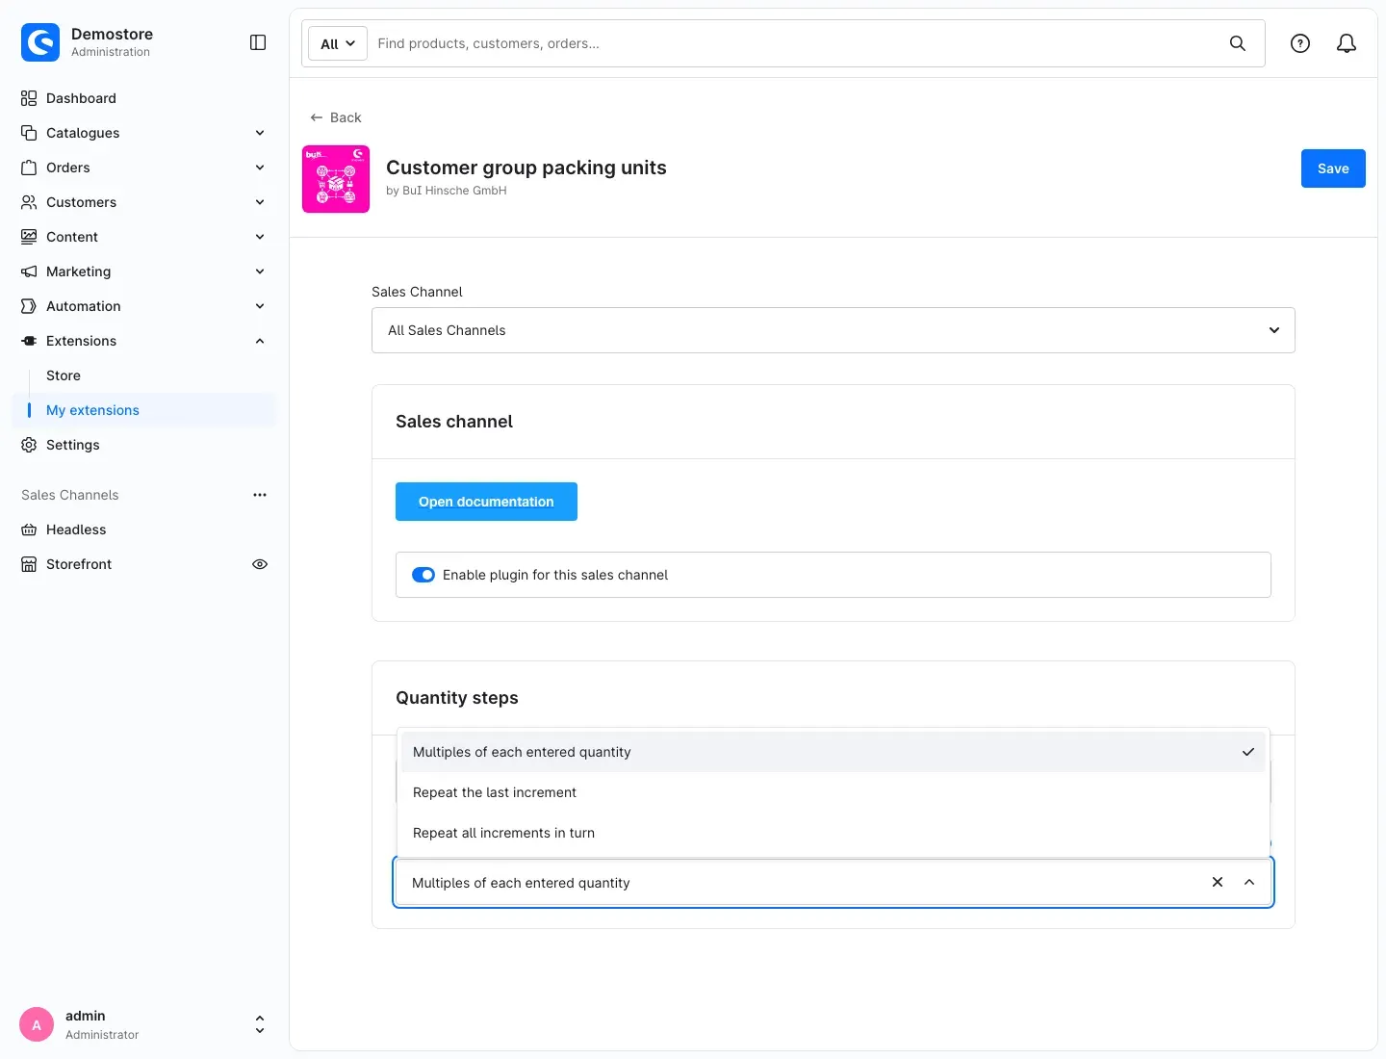The height and width of the screenshot is (1059, 1386).
Task: Click the Sales channel card heading
Action: (454, 422)
